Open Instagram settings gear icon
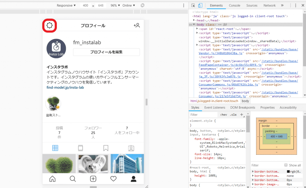 click(50, 25)
